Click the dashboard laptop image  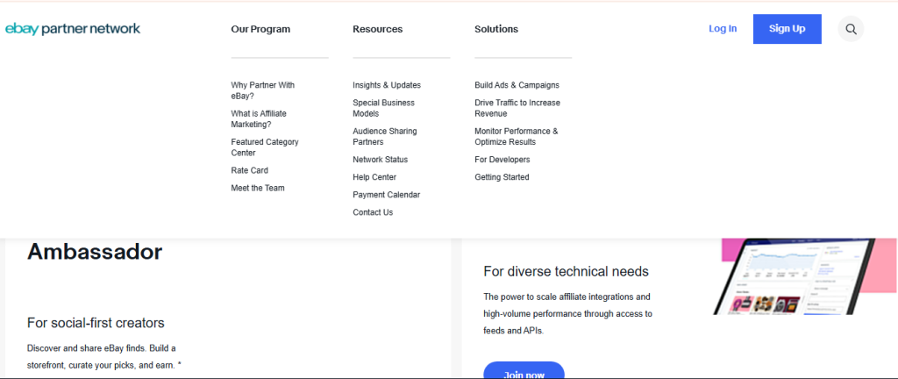pos(795,276)
